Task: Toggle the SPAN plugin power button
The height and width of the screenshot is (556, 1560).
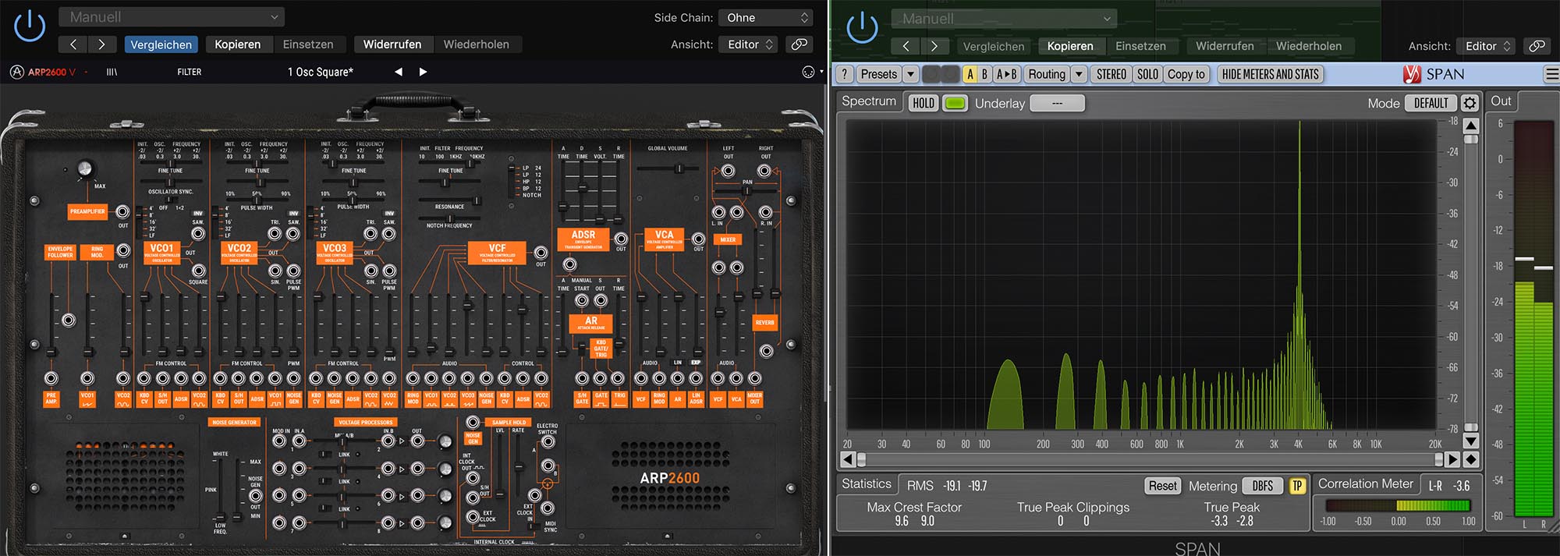Action: click(x=862, y=28)
